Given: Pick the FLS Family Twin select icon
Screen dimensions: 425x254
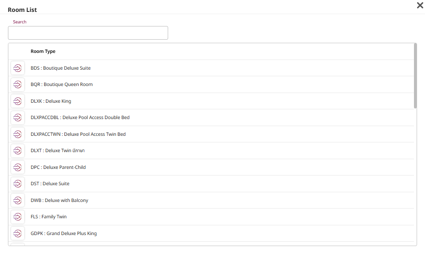Looking at the screenshot, I should 18,217.
